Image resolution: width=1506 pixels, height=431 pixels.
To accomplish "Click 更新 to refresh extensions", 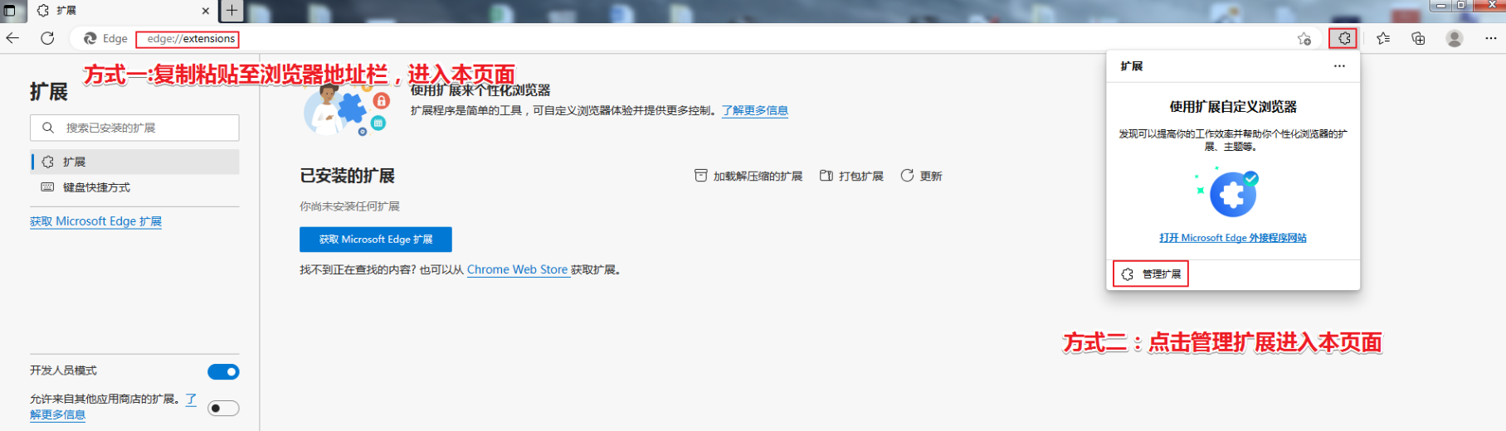I will click(921, 176).
